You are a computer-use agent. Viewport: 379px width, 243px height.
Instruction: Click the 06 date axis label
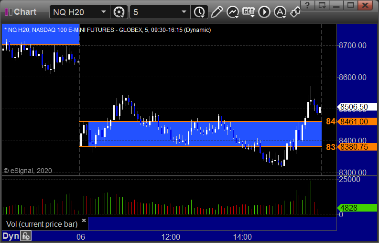click(x=81, y=237)
